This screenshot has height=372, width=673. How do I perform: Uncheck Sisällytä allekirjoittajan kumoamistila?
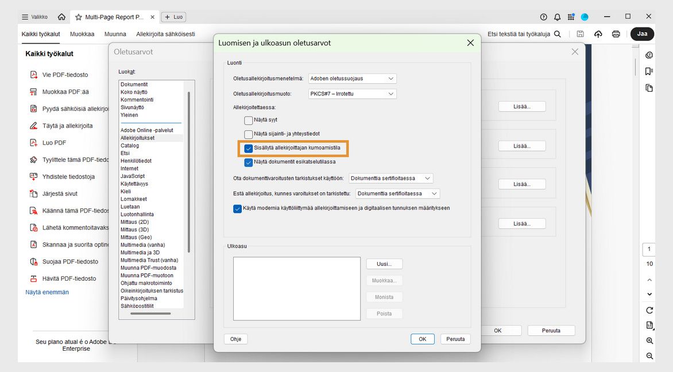(x=248, y=149)
